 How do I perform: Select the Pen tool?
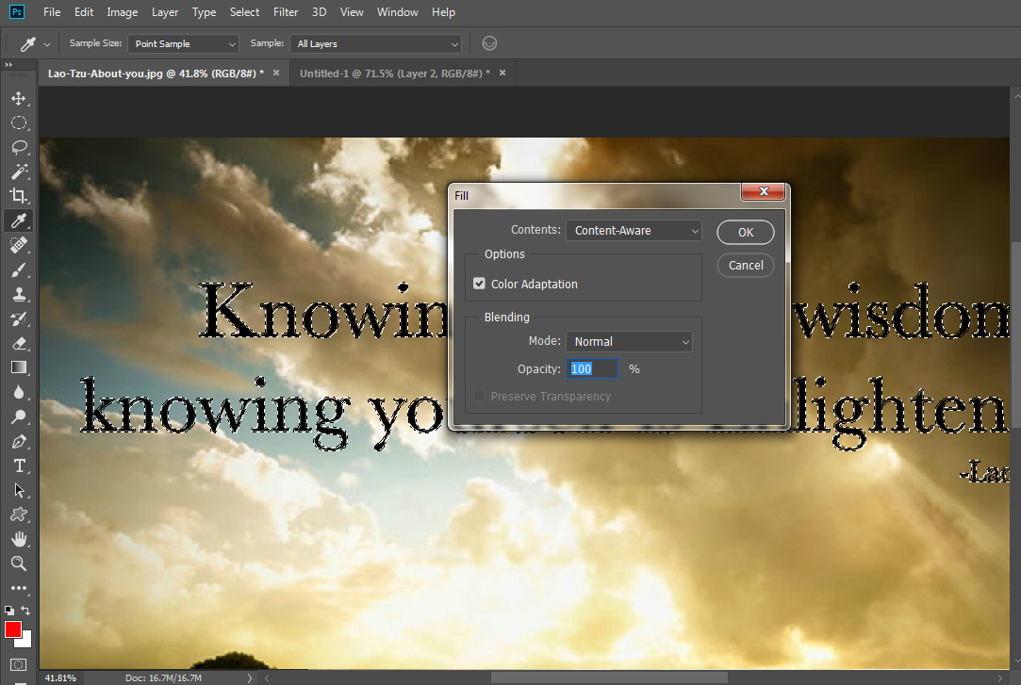click(19, 441)
